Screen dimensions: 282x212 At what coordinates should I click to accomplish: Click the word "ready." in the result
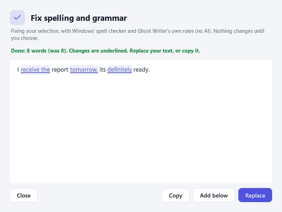tap(142, 69)
